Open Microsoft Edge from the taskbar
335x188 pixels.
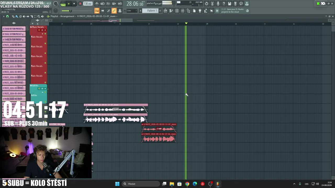click(x=195, y=184)
